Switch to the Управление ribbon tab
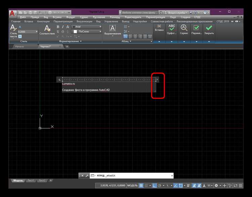The image size is (252, 197). (111, 21)
